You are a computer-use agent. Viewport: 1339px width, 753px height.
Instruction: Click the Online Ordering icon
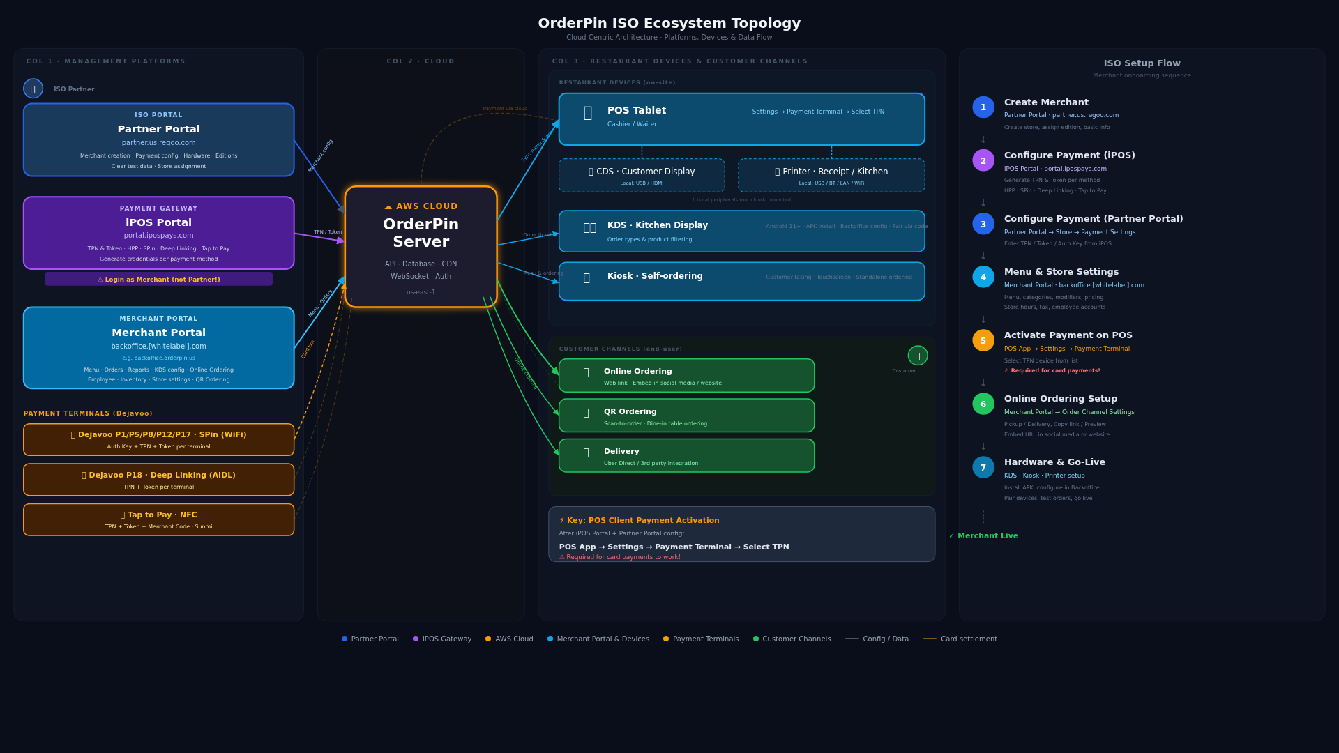tap(586, 374)
